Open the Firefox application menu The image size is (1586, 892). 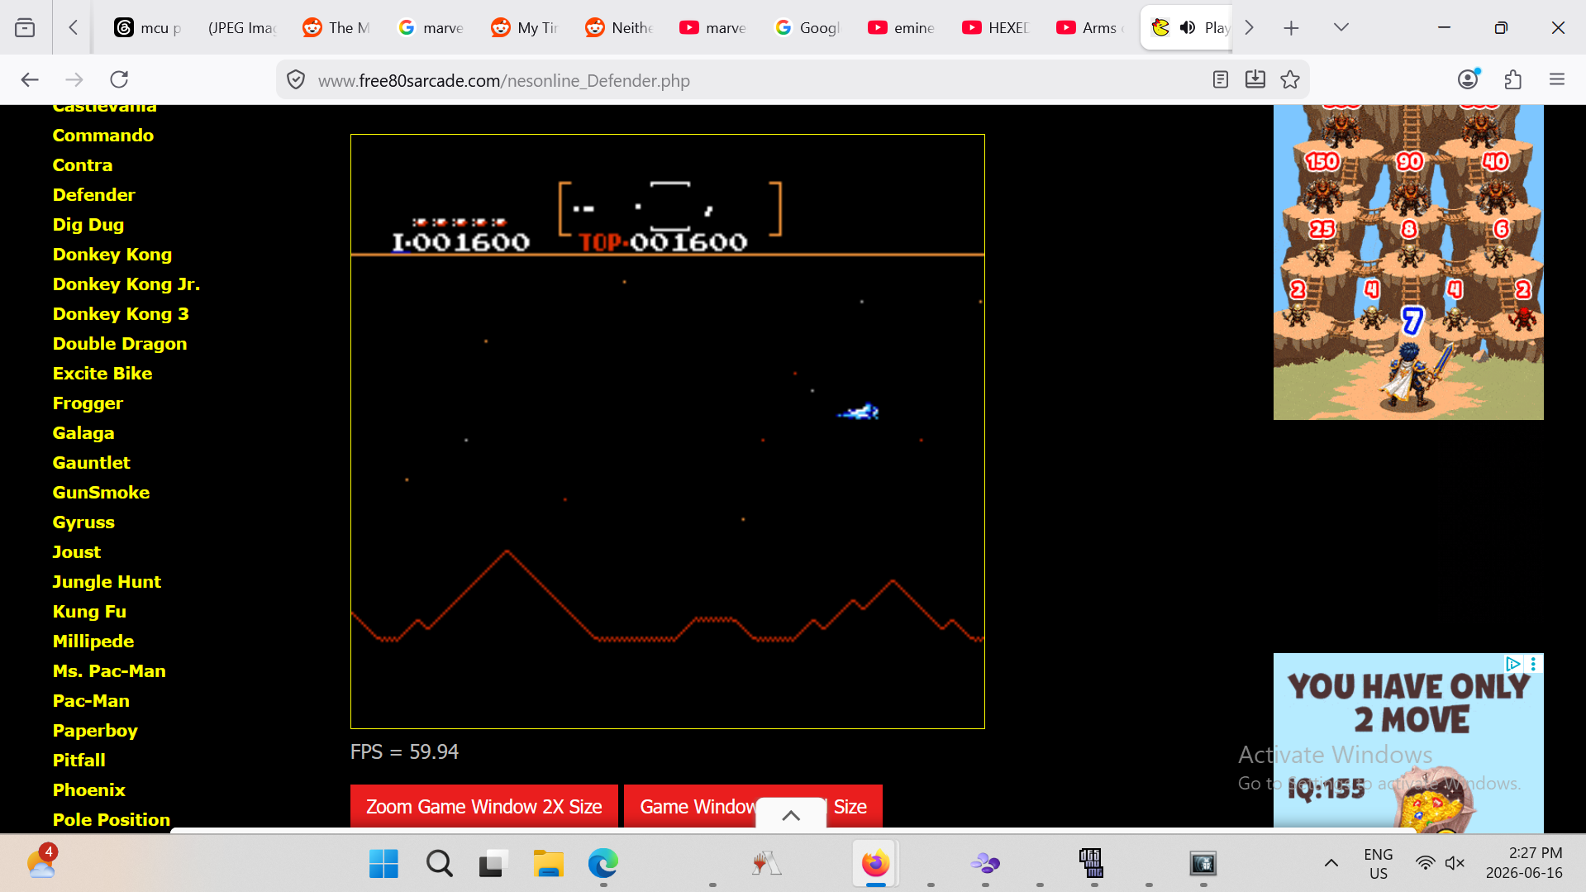coord(1557,79)
